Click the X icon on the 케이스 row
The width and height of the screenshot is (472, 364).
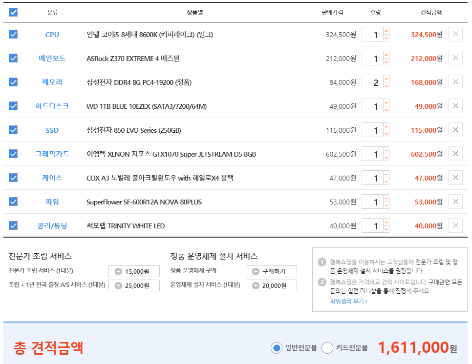click(455, 178)
